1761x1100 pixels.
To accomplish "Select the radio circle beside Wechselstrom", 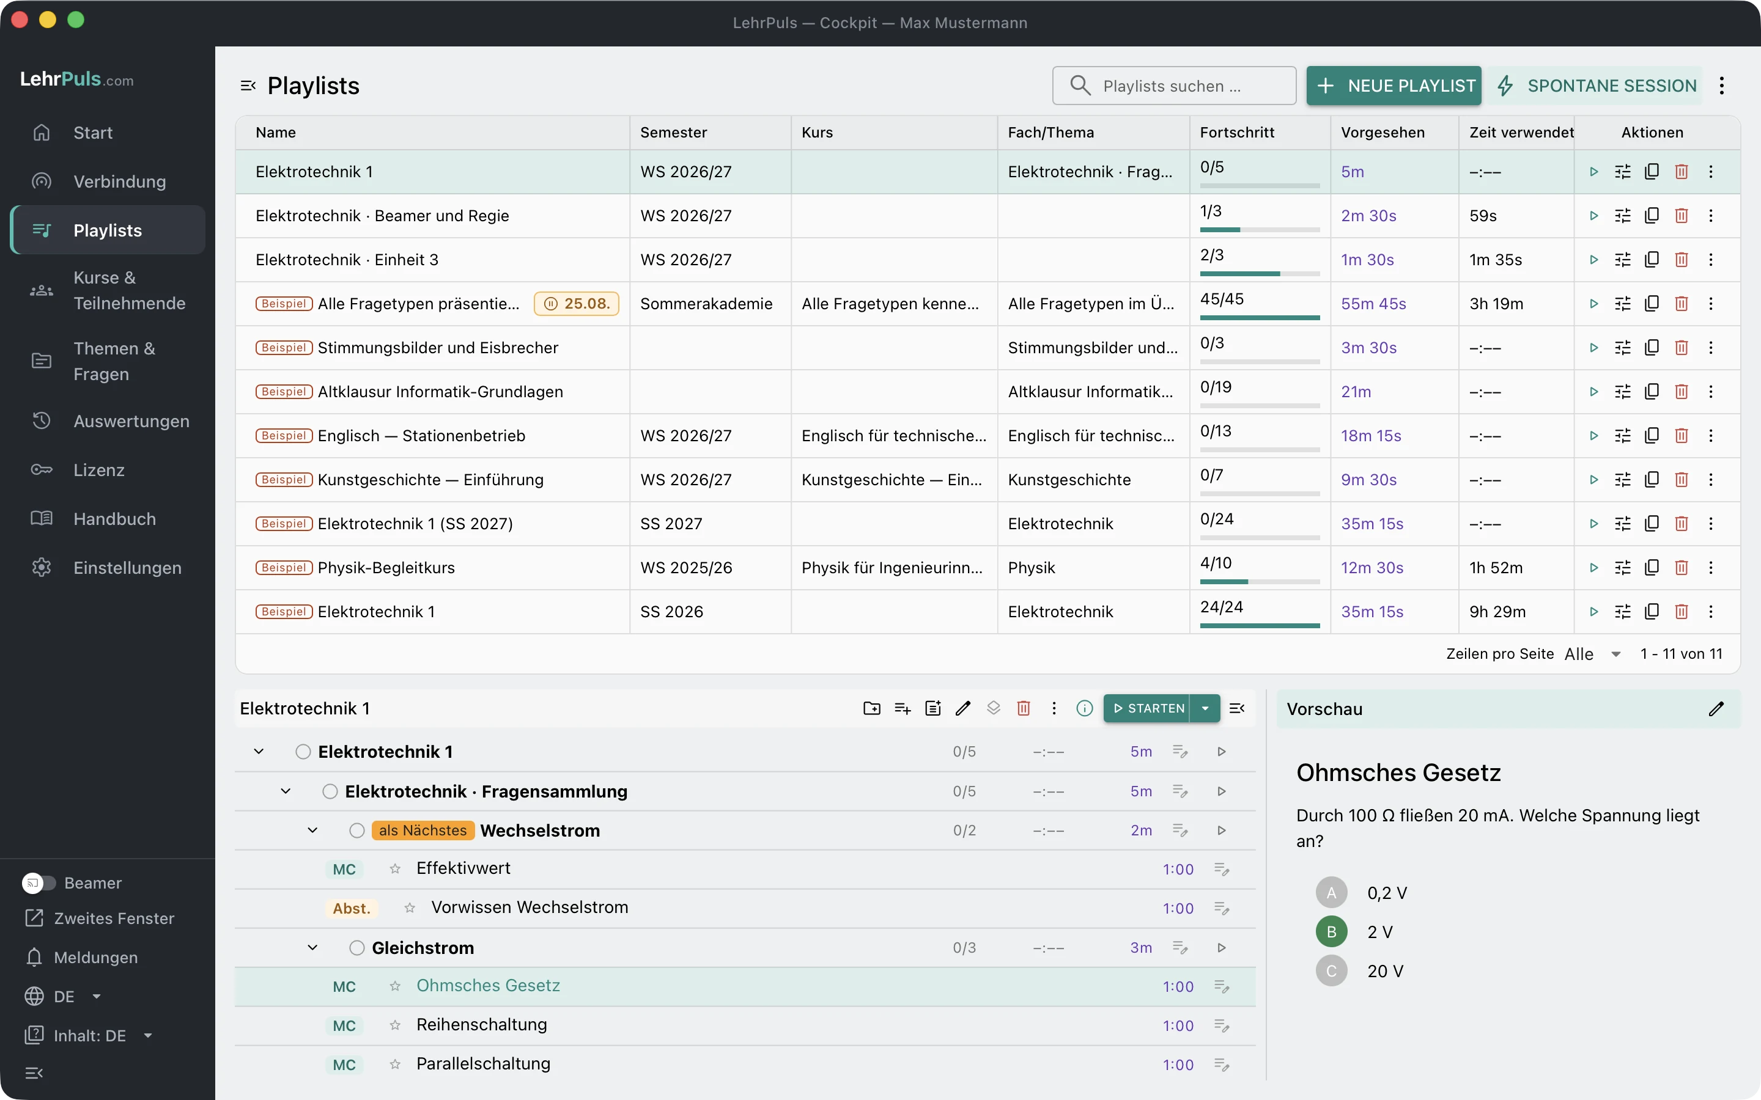I will tap(356, 830).
